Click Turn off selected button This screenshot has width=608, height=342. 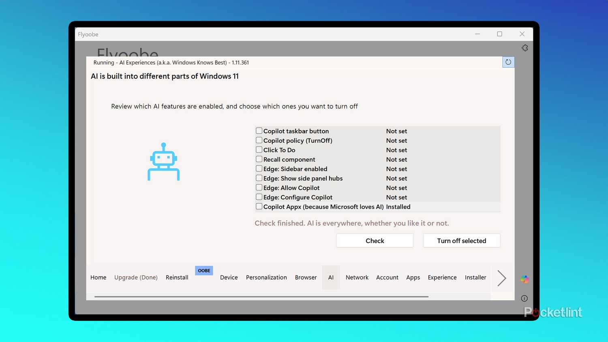[462, 241]
